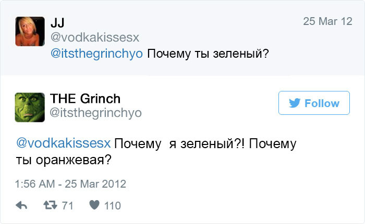Click the JJ display name
365x224 pixels.
57,22
